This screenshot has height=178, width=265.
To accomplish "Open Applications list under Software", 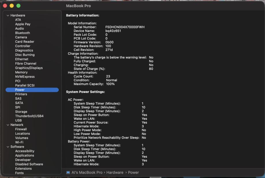I will [25, 156].
